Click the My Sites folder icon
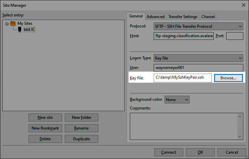This screenshot has height=159, width=249. click(x=13, y=23)
